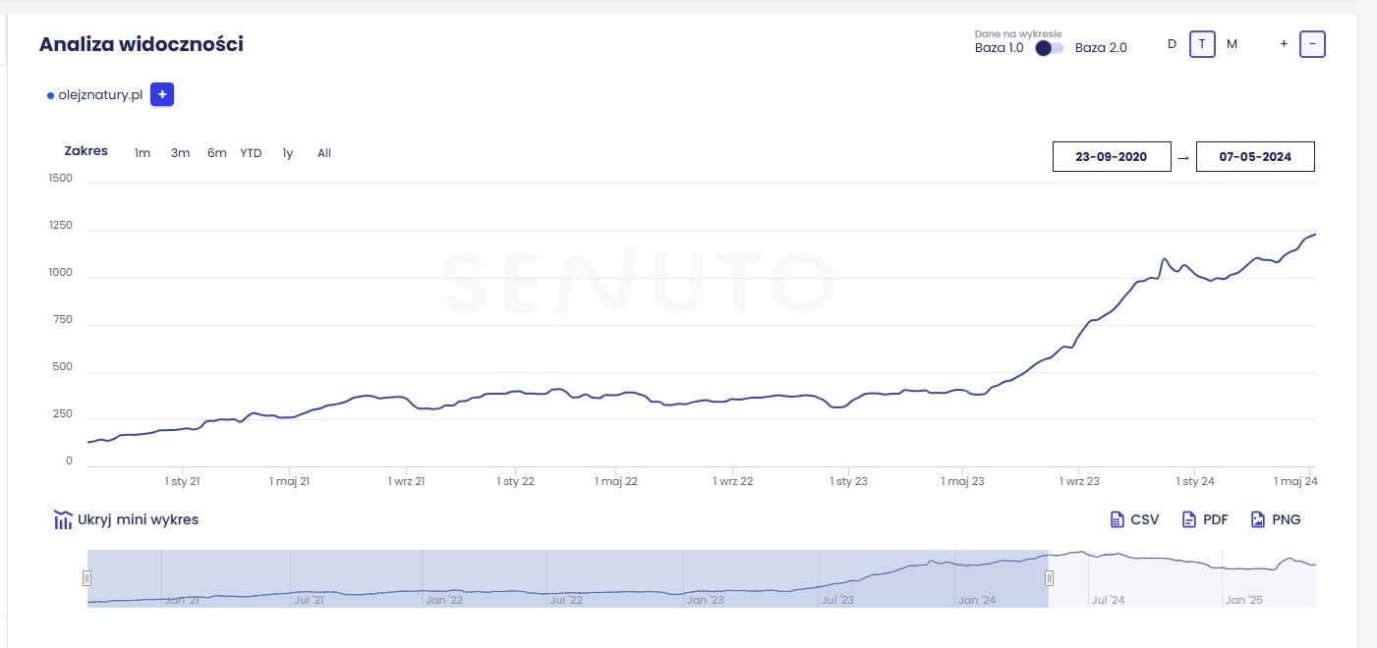Choose the 1m range option
This screenshot has width=1377, height=648.
[x=143, y=152]
